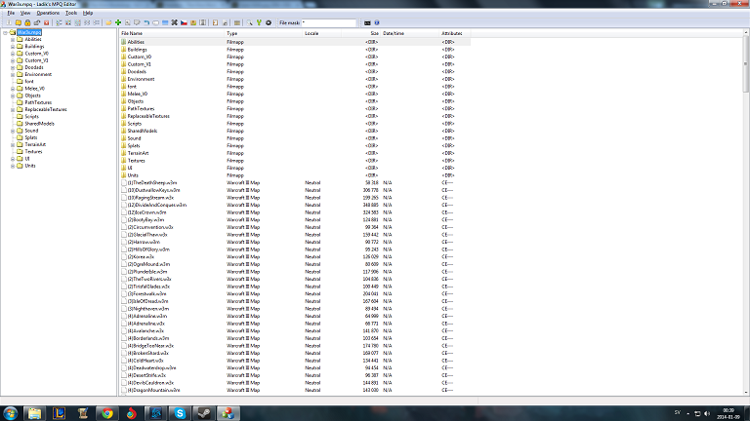Open Chrome from the taskbar
The height and width of the screenshot is (421, 750).
click(x=107, y=413)
